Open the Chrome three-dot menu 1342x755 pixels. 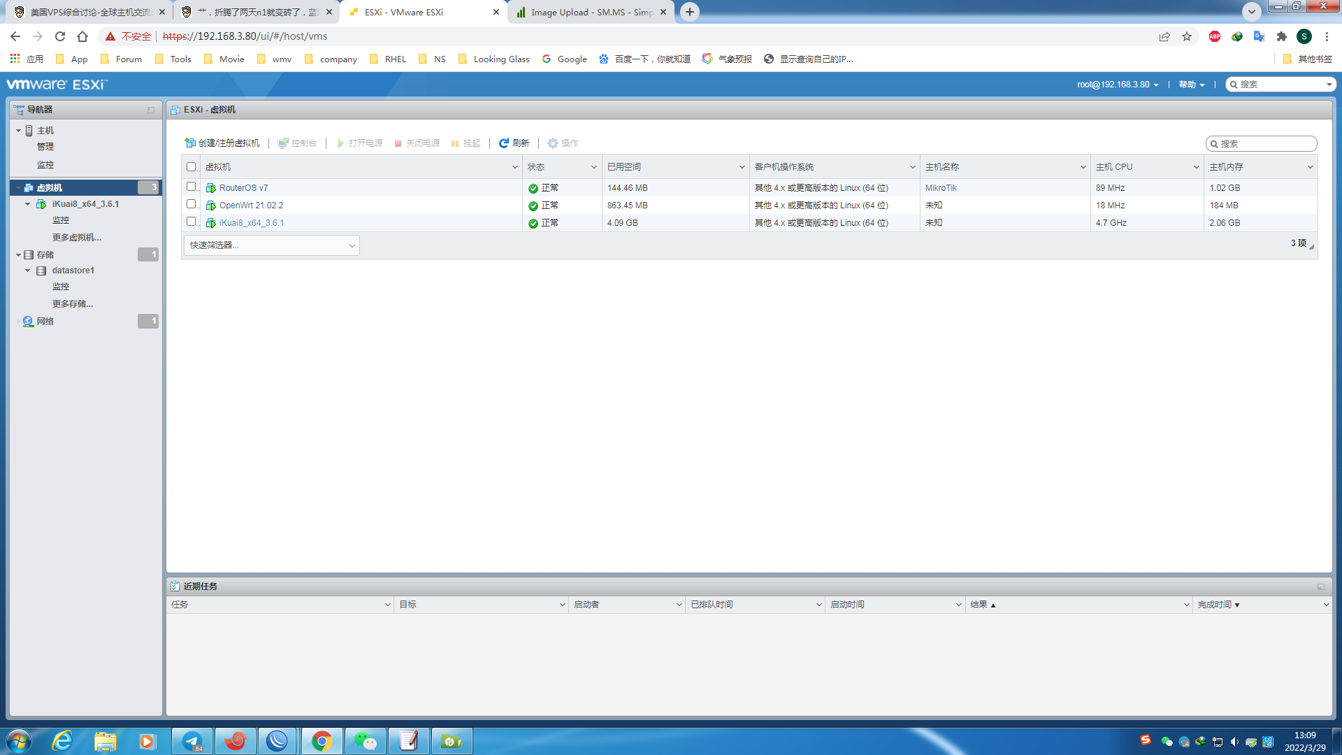pyautogui.click(x=1327, y=36)
